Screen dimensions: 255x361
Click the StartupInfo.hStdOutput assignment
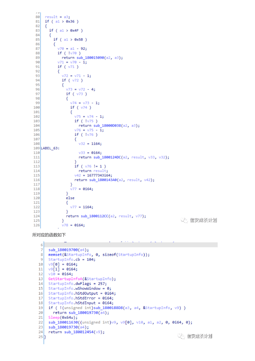[x=82, y=293]
